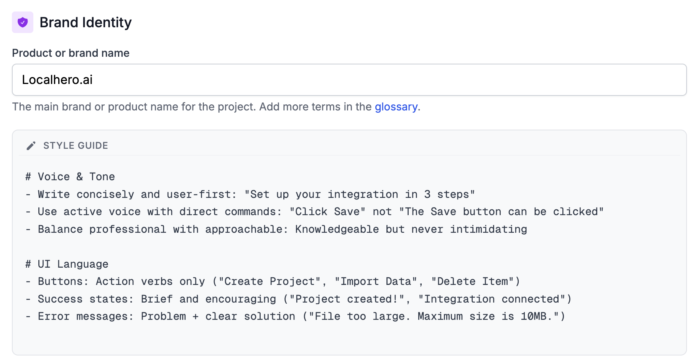The height and width of the screenshot is (362, 700).
Task: Click the 'Product or brand name' label
Action: [x=71, y=53]
